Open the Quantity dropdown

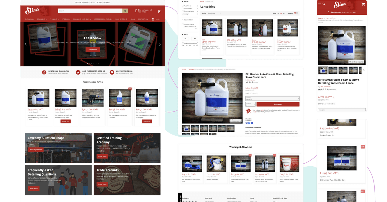pyautogui.click(x=250, y=104)
